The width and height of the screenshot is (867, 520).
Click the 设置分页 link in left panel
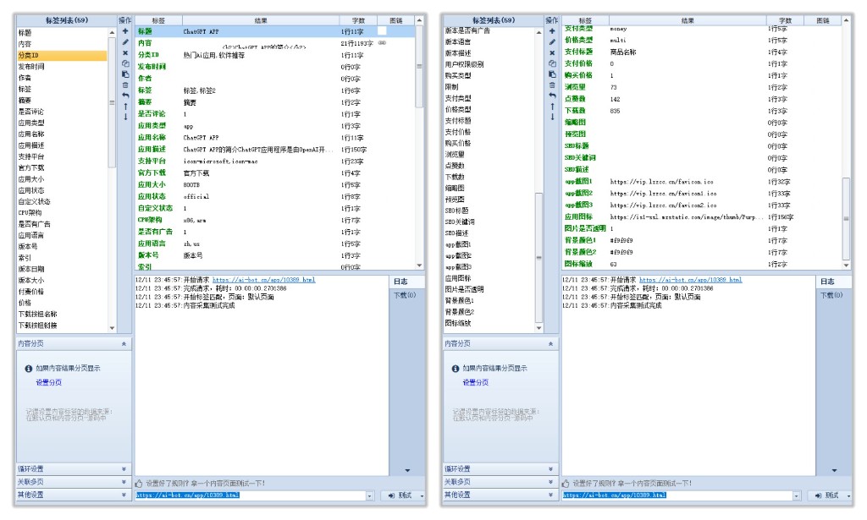click(48, 382)
